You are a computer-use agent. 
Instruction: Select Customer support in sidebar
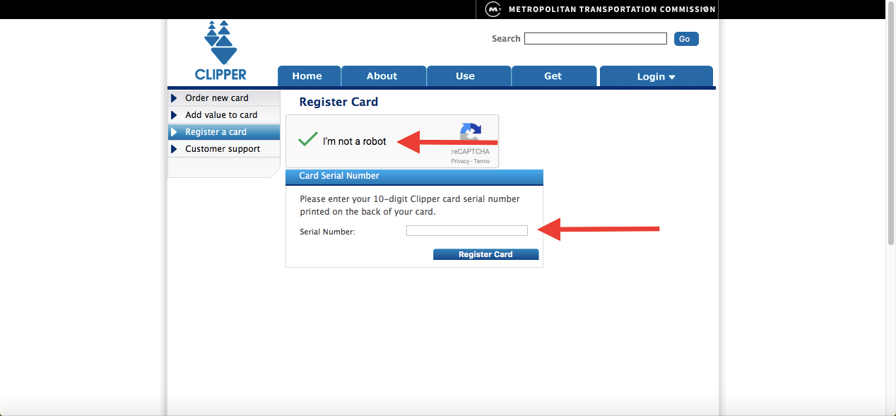coord(224,149)
